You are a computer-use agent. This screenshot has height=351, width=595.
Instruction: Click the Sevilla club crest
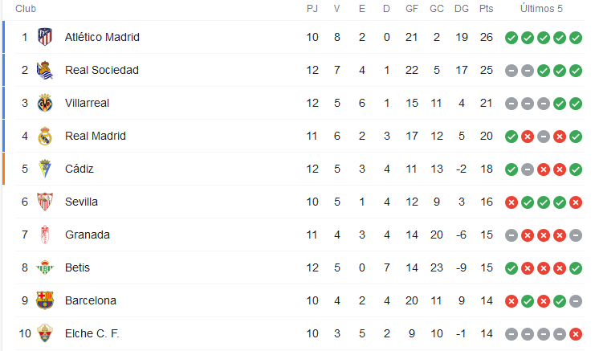(x=45, y=202)
